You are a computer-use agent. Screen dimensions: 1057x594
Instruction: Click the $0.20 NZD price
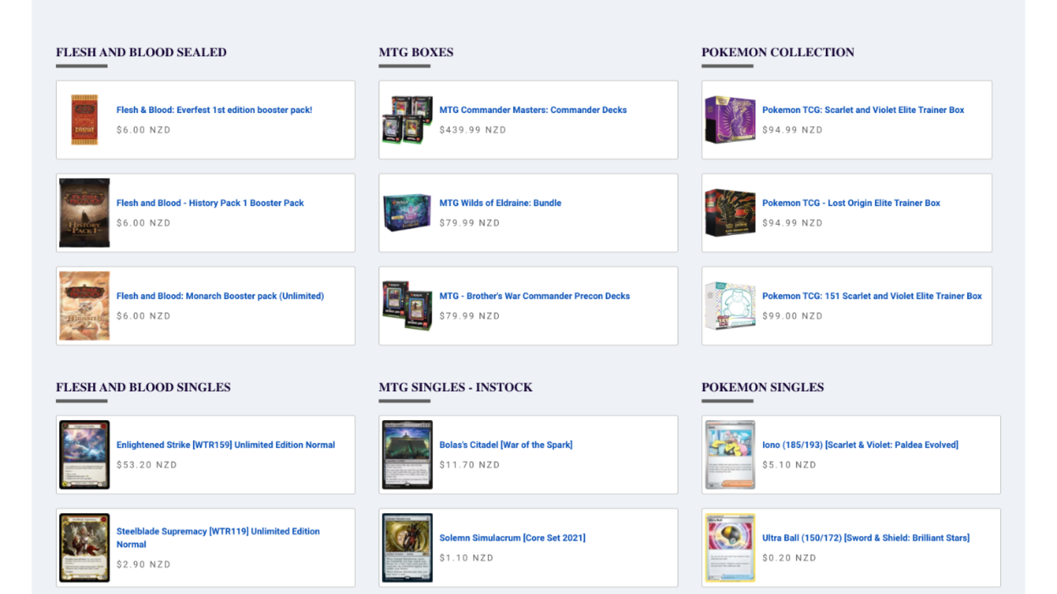(x=789, y=558)
